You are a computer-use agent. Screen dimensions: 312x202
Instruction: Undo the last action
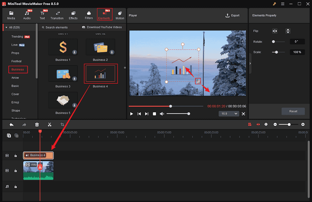coord(11,124)
